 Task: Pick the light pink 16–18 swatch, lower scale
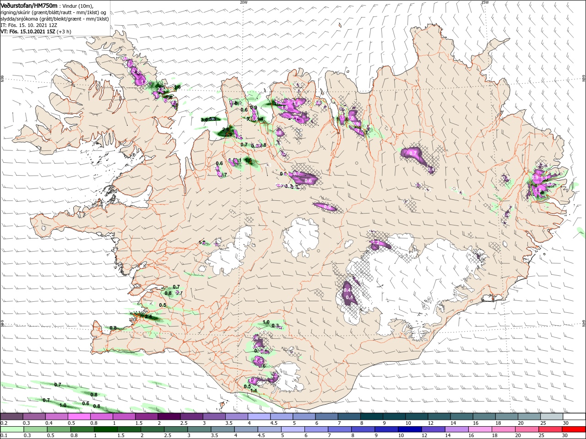point(480,429)
